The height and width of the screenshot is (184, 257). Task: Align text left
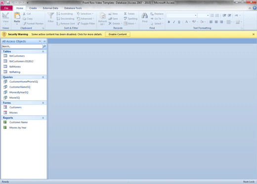(x=211, y=22)
